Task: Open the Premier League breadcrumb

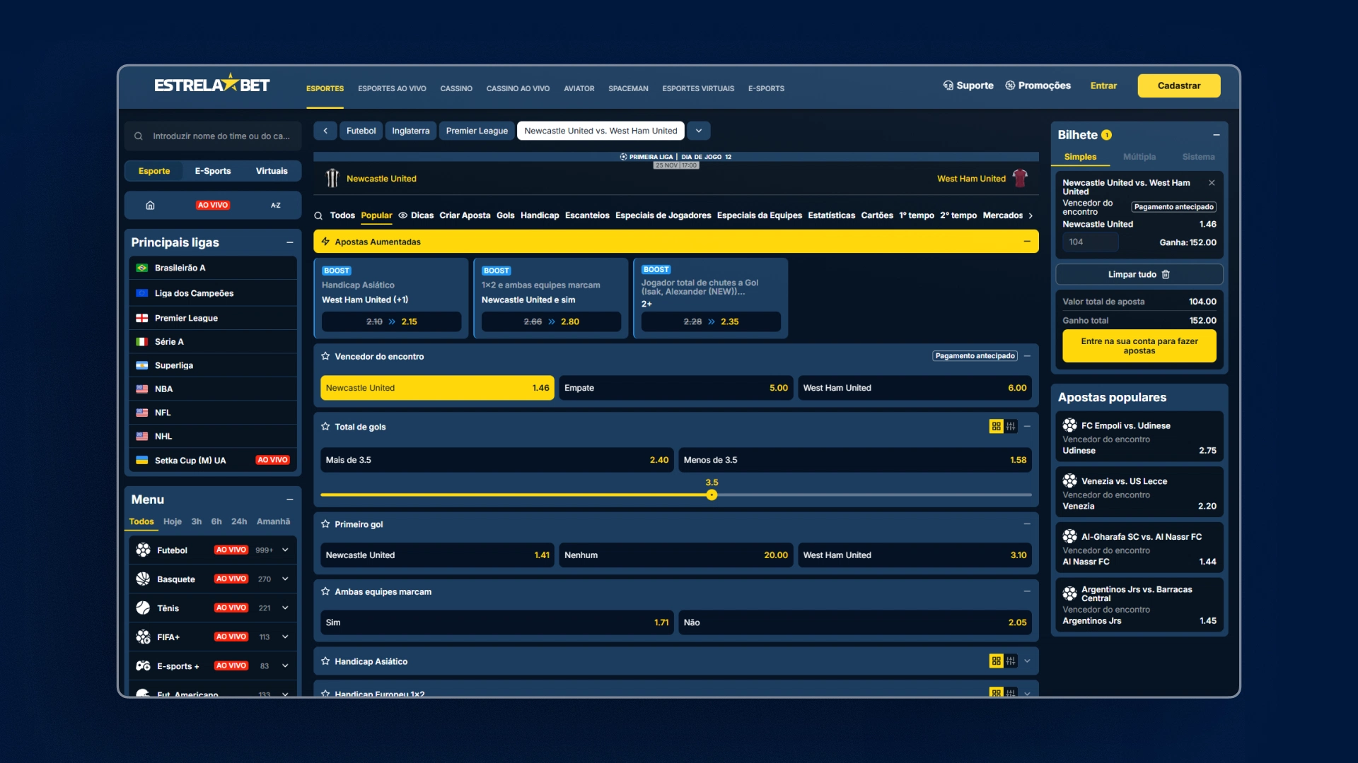Action: coord(477,131)
